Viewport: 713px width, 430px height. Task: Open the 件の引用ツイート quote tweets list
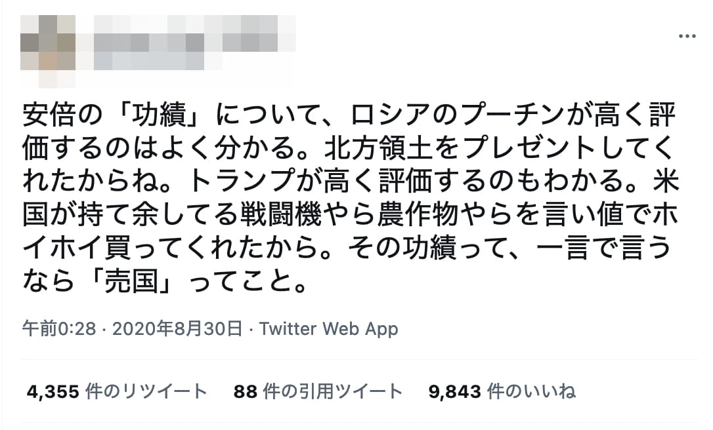332,392
